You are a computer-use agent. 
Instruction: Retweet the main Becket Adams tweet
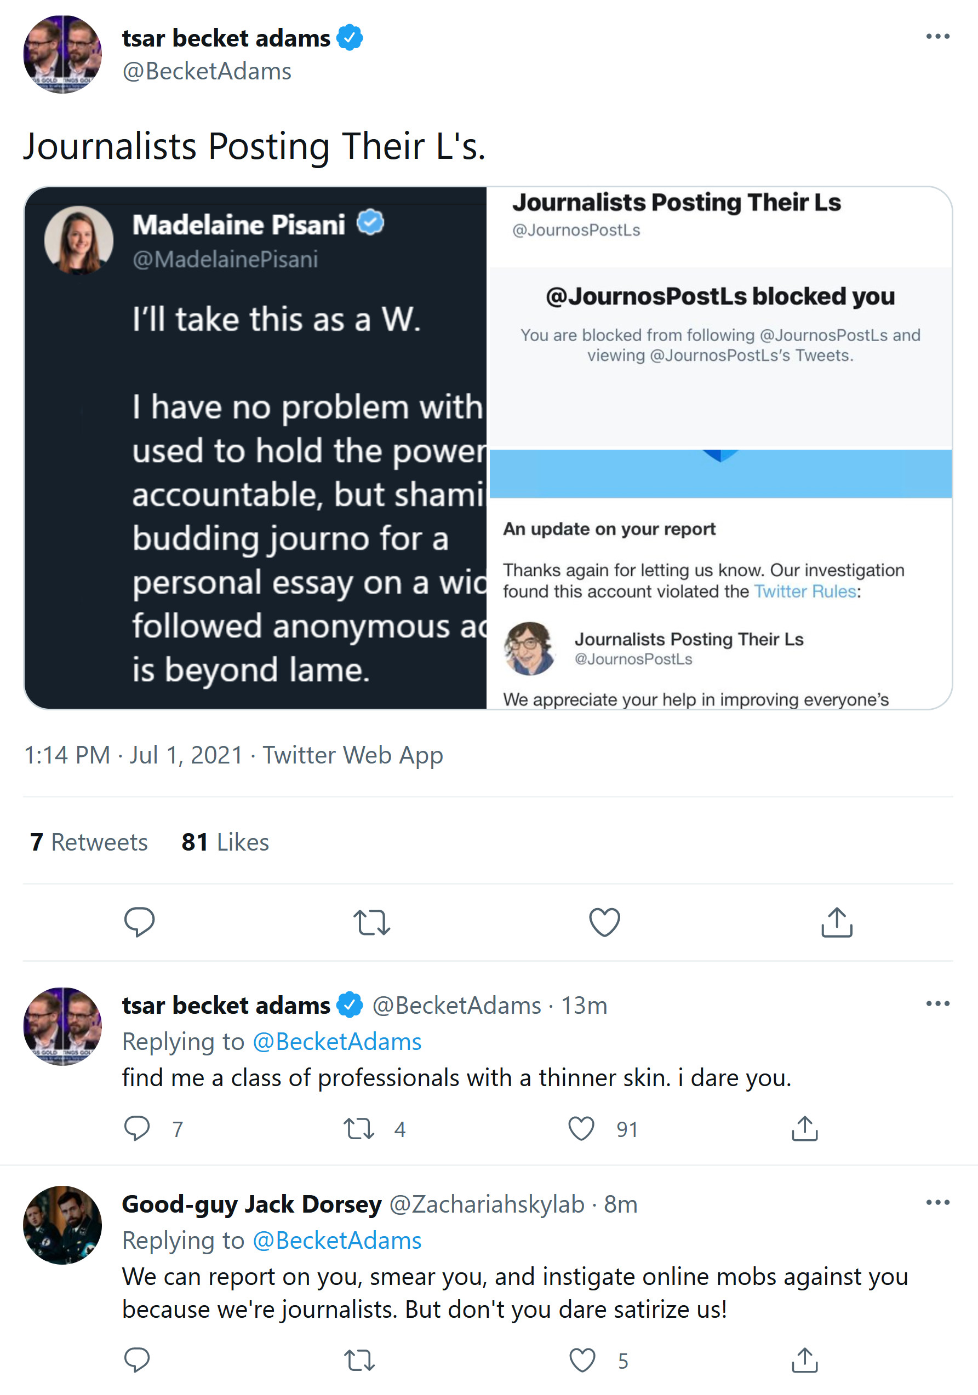click(371, 922)
